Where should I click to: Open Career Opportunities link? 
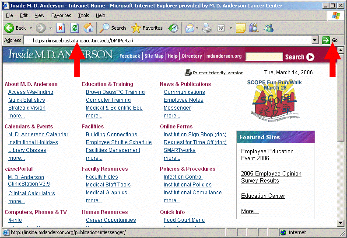pyautogui.click(x=111, y=220)
